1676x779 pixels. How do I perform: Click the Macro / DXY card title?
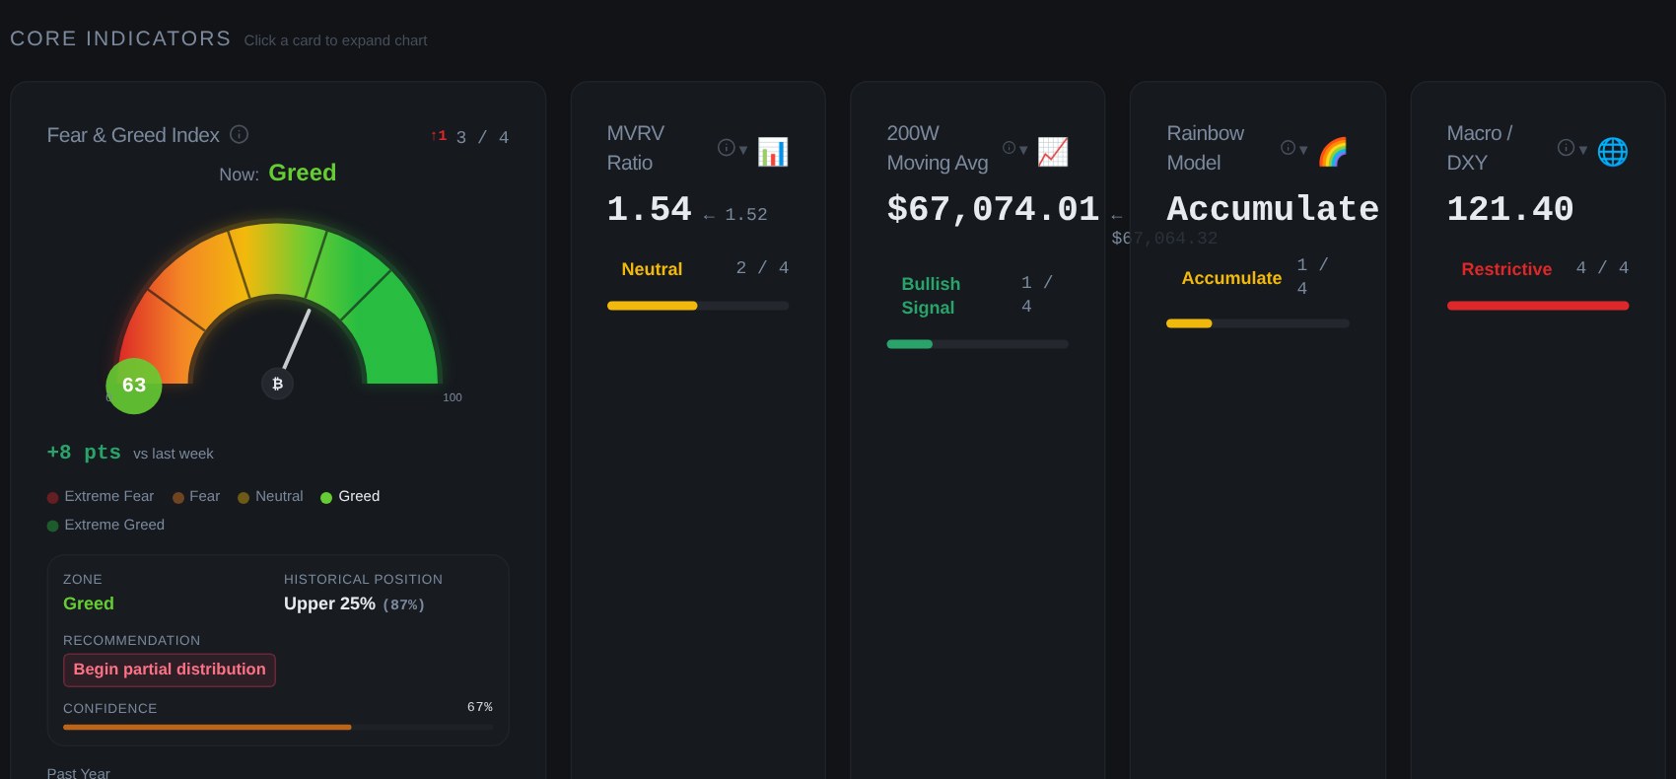point(1480,148)
